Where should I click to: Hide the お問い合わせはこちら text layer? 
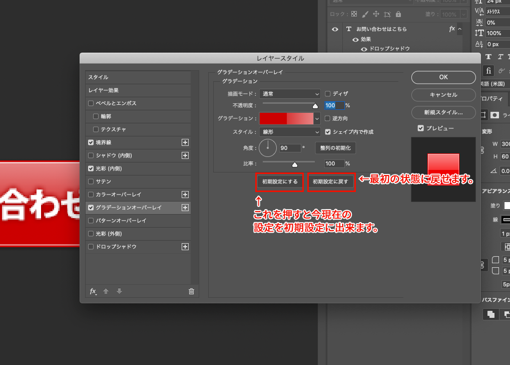pyautogui.click(x=335, y=29)
